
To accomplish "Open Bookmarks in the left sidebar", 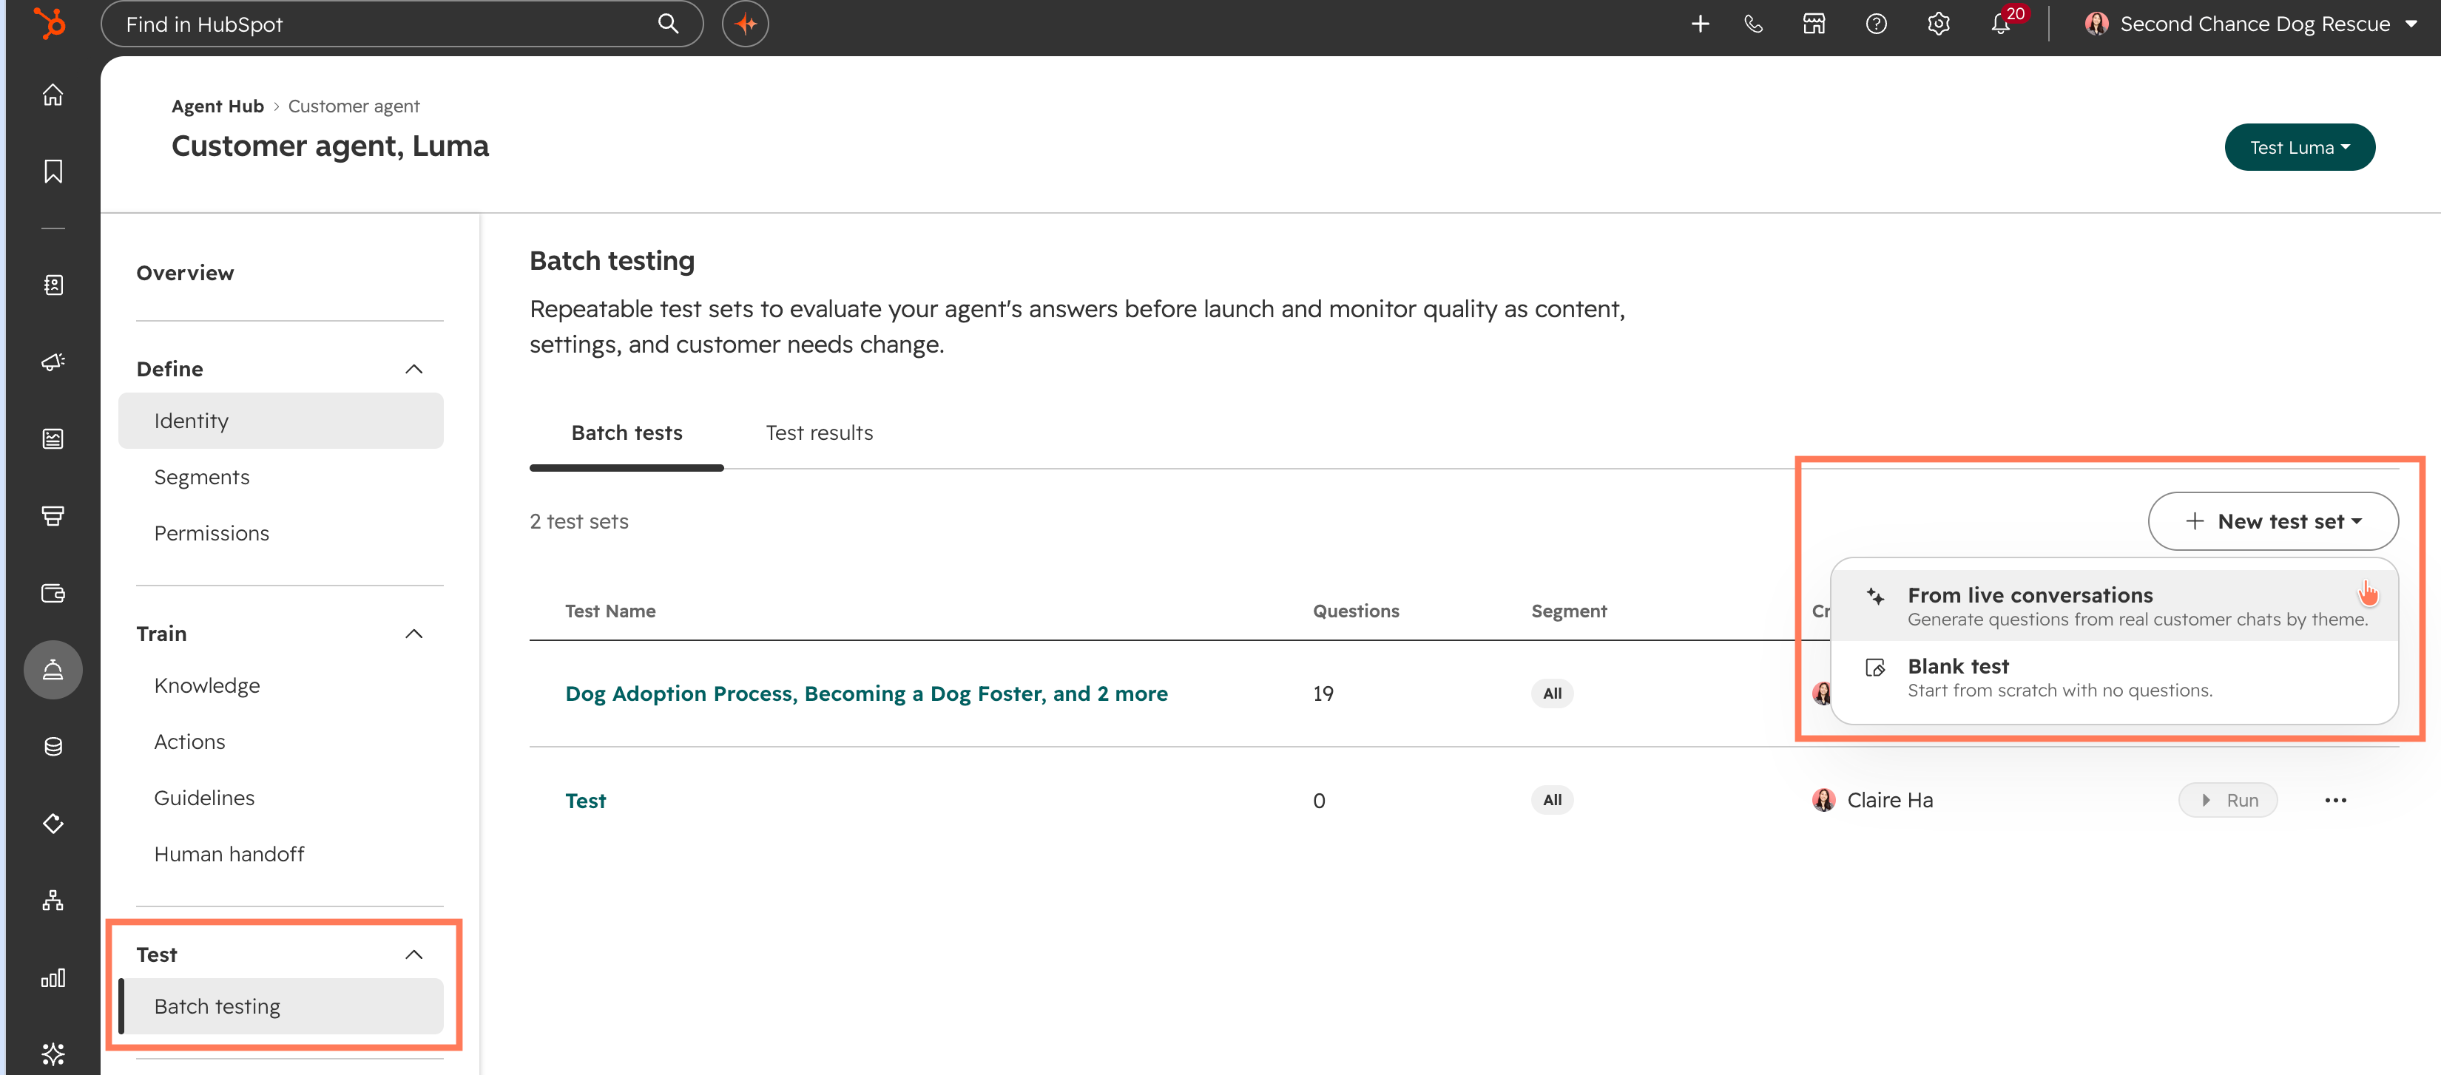I will (53, 172).
